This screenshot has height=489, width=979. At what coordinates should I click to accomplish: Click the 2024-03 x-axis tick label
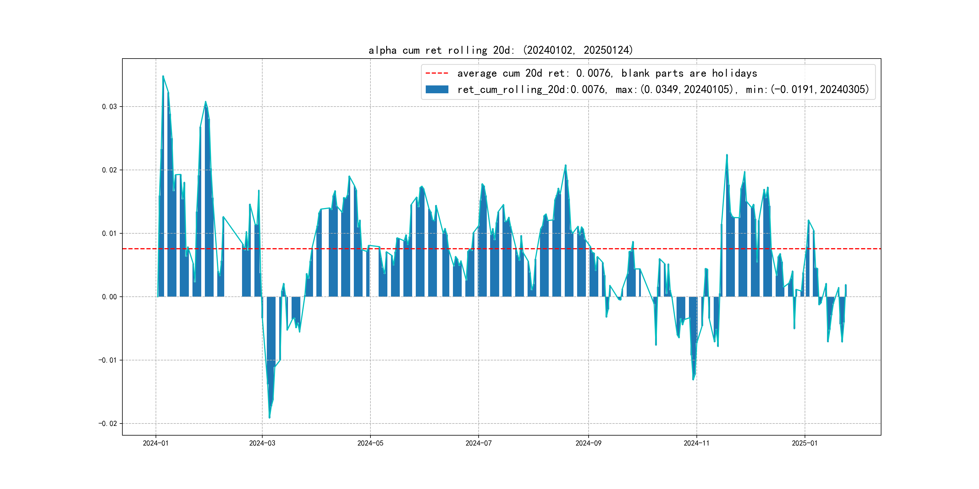(262, 443)
